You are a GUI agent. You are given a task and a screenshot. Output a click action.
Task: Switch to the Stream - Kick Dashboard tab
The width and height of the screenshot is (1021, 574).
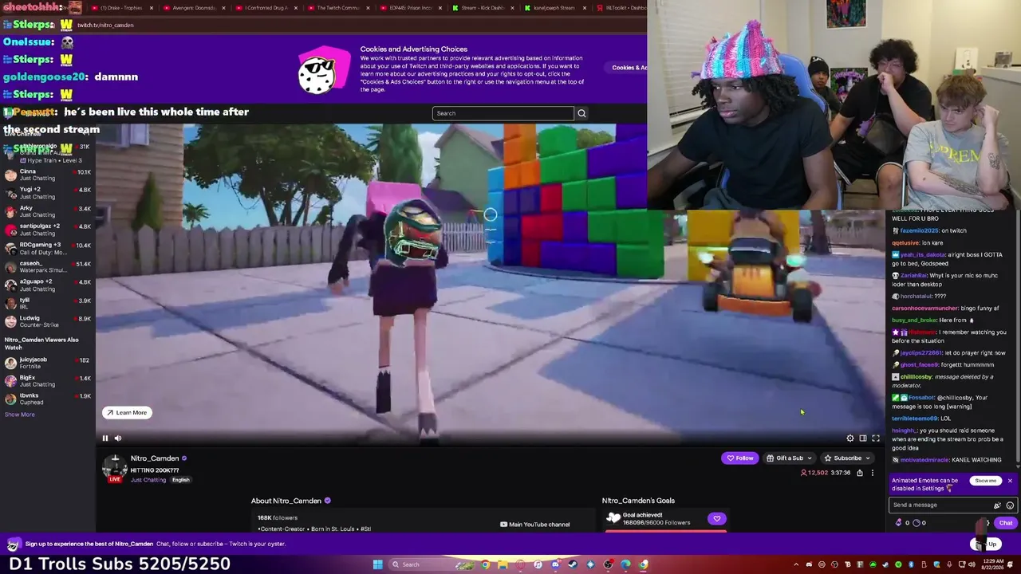pos(483,8)
